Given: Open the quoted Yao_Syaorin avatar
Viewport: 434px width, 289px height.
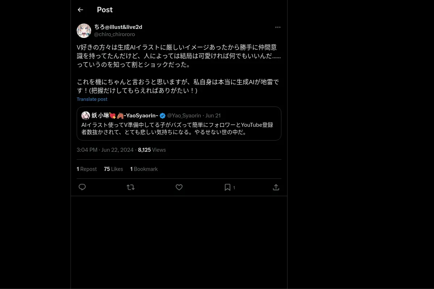Looking at the screenshot, I should point(86,116).
